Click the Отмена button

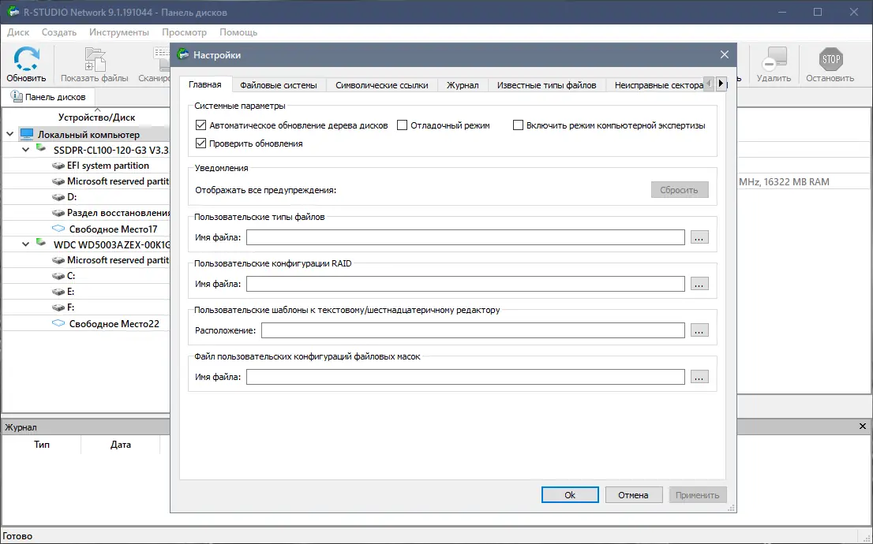(633, 495)
